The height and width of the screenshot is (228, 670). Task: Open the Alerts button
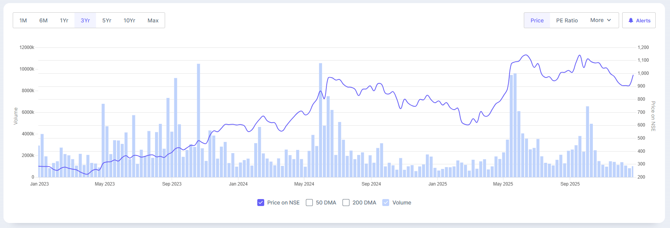point(639,20)
